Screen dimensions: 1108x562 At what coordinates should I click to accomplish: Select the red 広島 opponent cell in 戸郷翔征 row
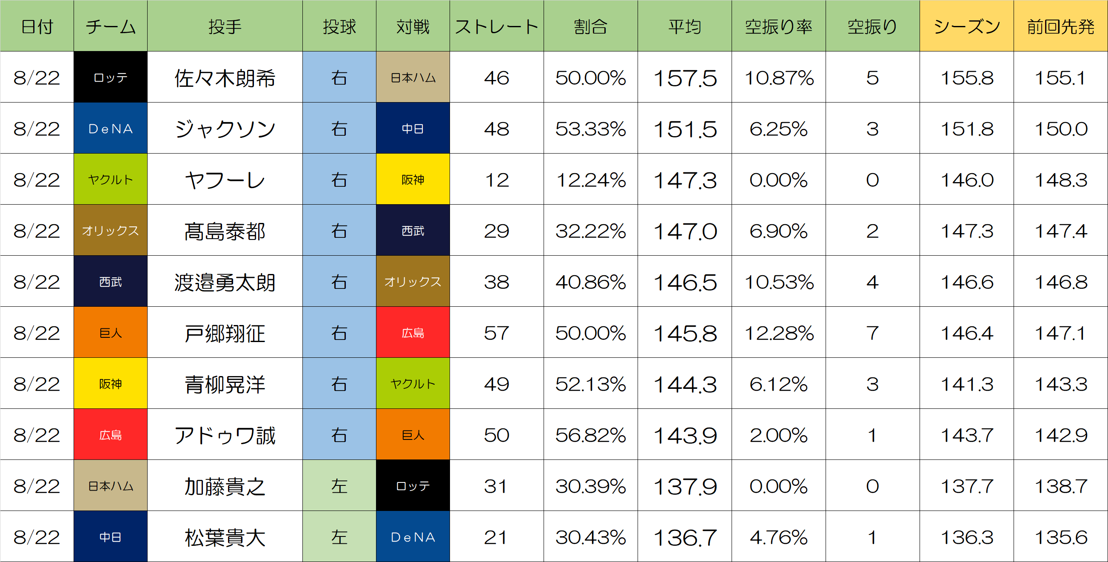(413, 333)
